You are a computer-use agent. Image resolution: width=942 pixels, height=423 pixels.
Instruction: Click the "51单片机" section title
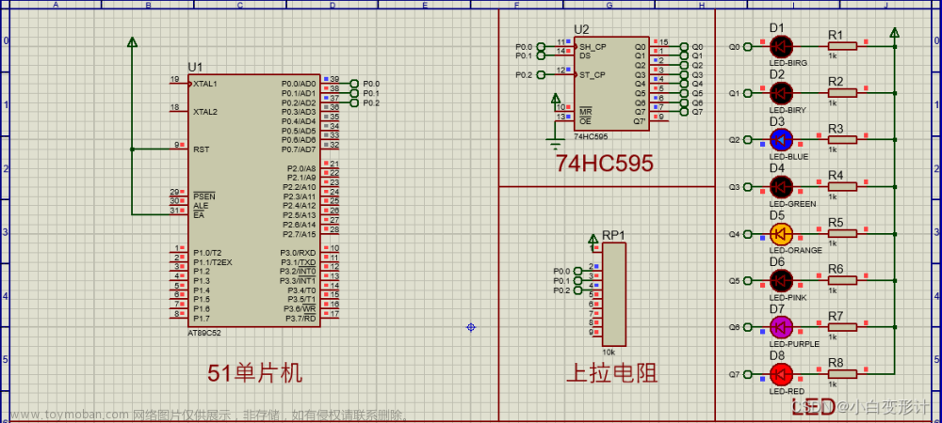(x=254, y=373)
